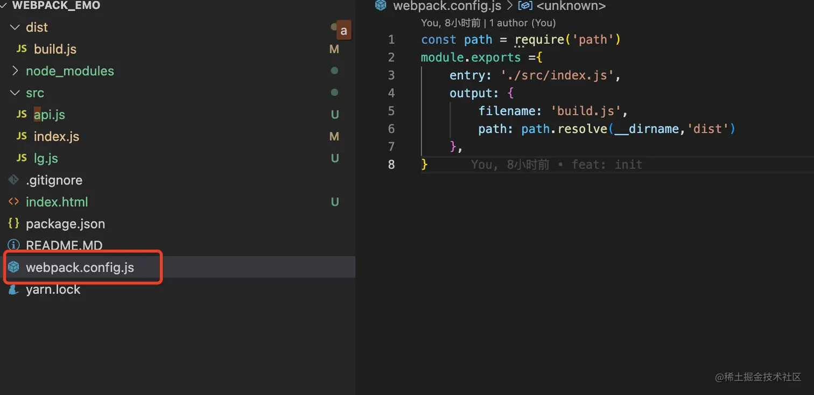The image size is (814, 395).
Task: Click the webpack cube icon in explorer
Action: (14, 267)
